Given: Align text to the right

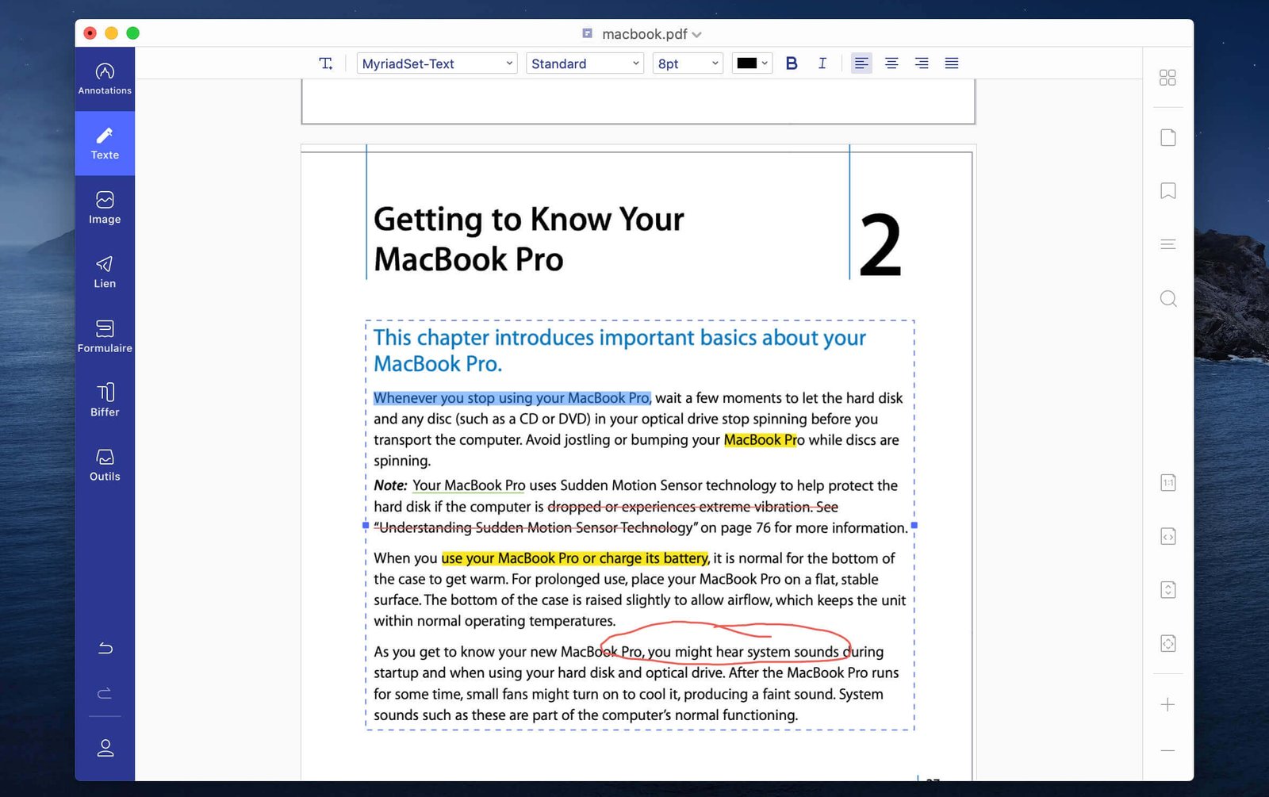Looking at the screenshot, I should tap(922, 63).
